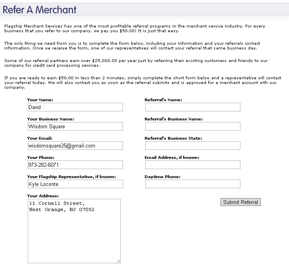Click the referral Email Address, if known input
289x264 pixels.
point(192,165)
